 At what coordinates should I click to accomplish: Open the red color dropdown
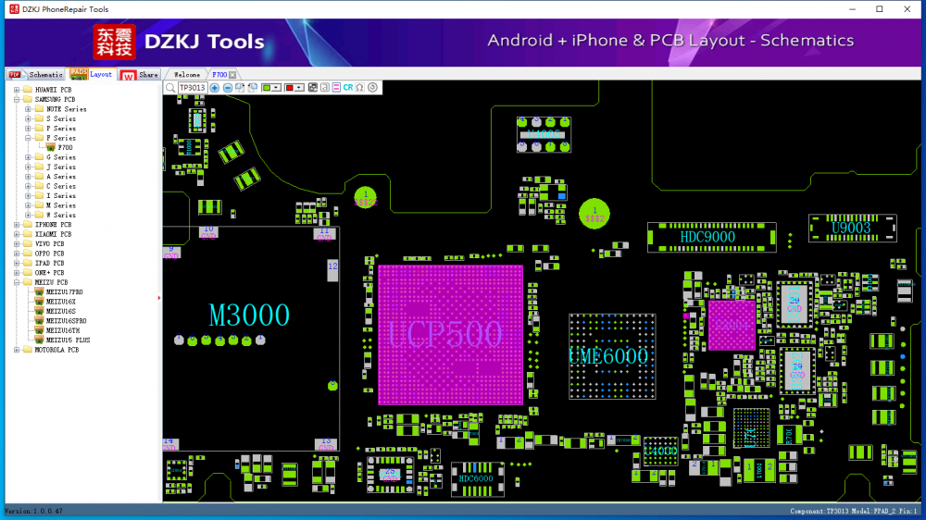300,88
